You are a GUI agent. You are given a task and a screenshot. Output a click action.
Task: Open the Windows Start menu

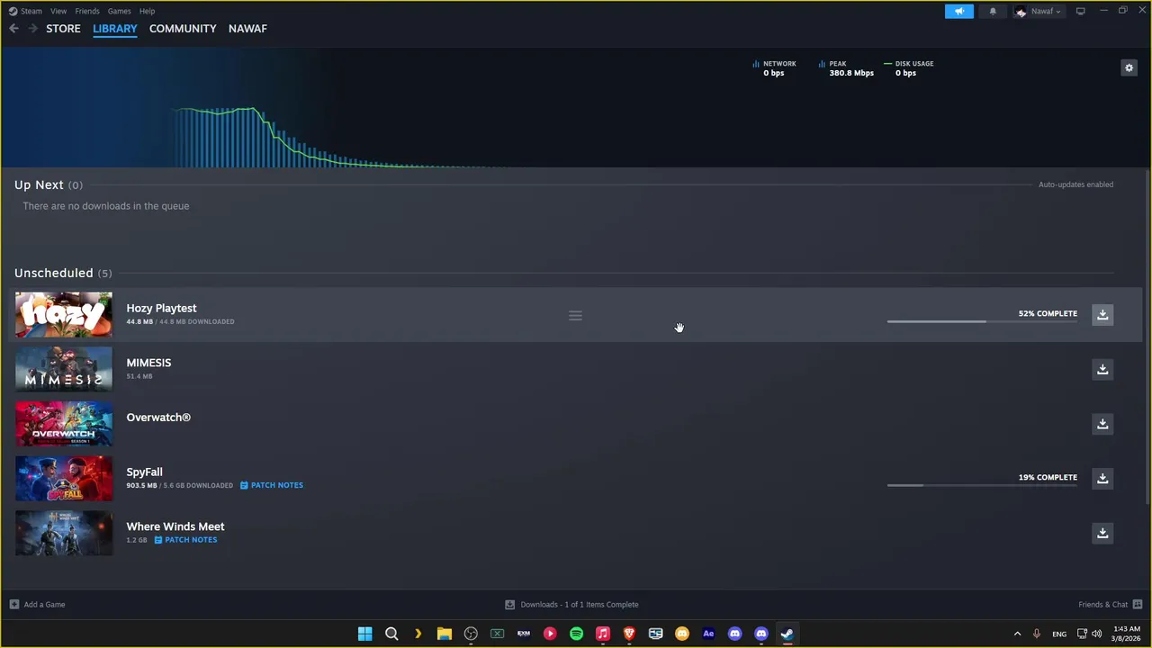(364, 634)
